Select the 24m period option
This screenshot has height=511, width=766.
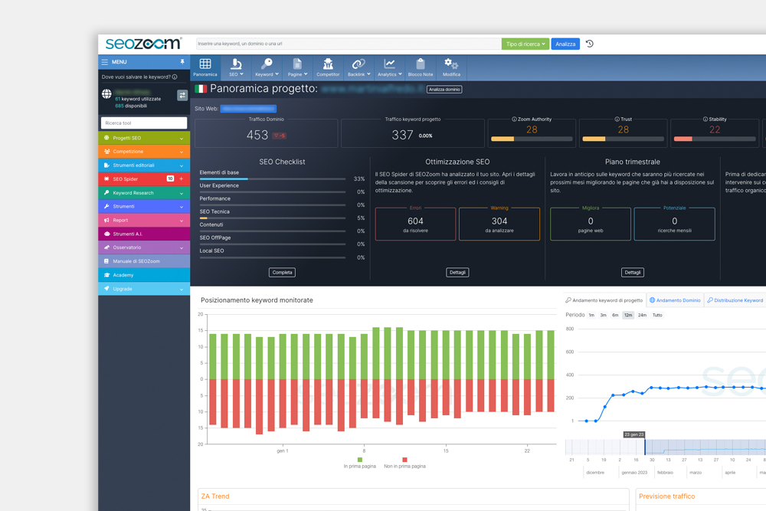tap(642, 315)
